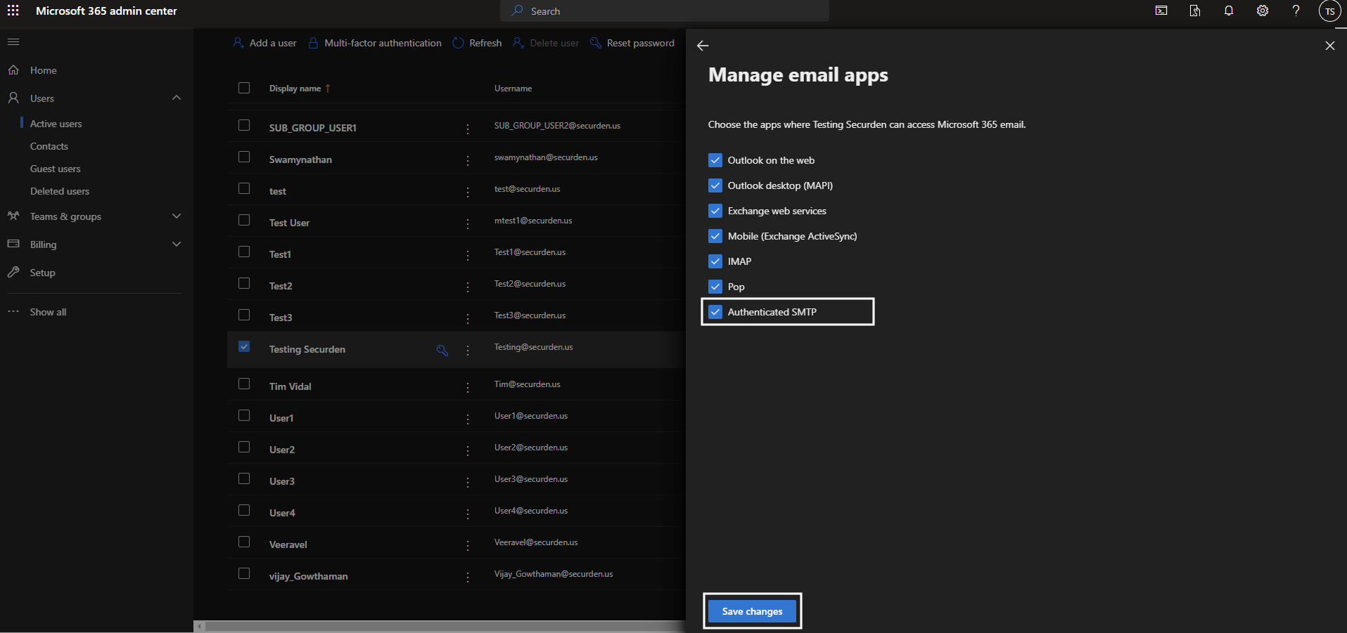The height and width of the screenshot is (633, 1347).
Task: Open more actions for Tim Vidal
Action: pyautogui.click(x=468, y=388)
